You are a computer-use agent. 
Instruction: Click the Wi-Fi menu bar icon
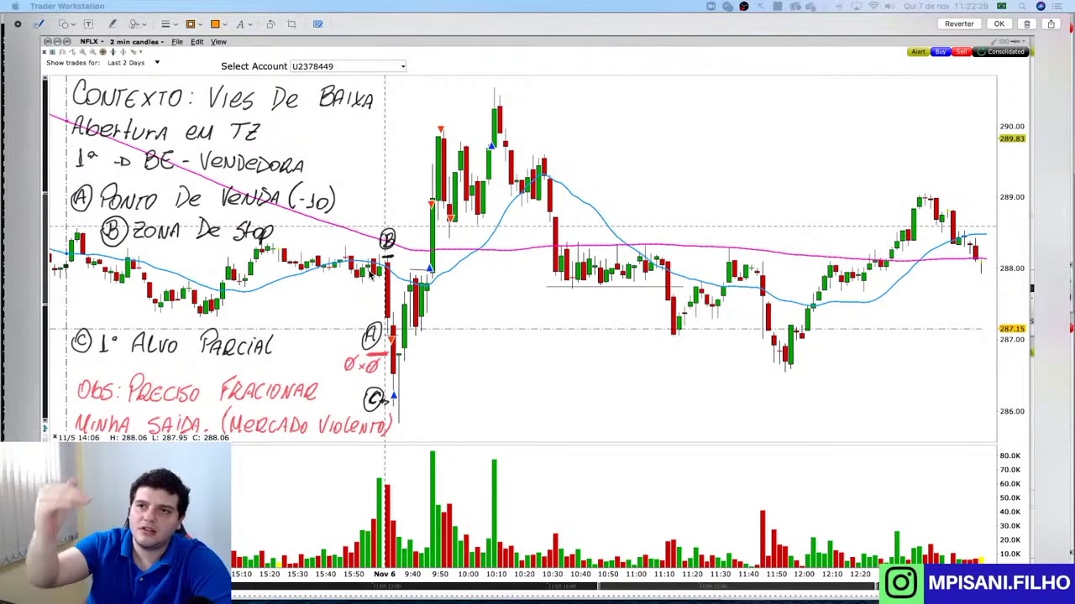(873, 6)
